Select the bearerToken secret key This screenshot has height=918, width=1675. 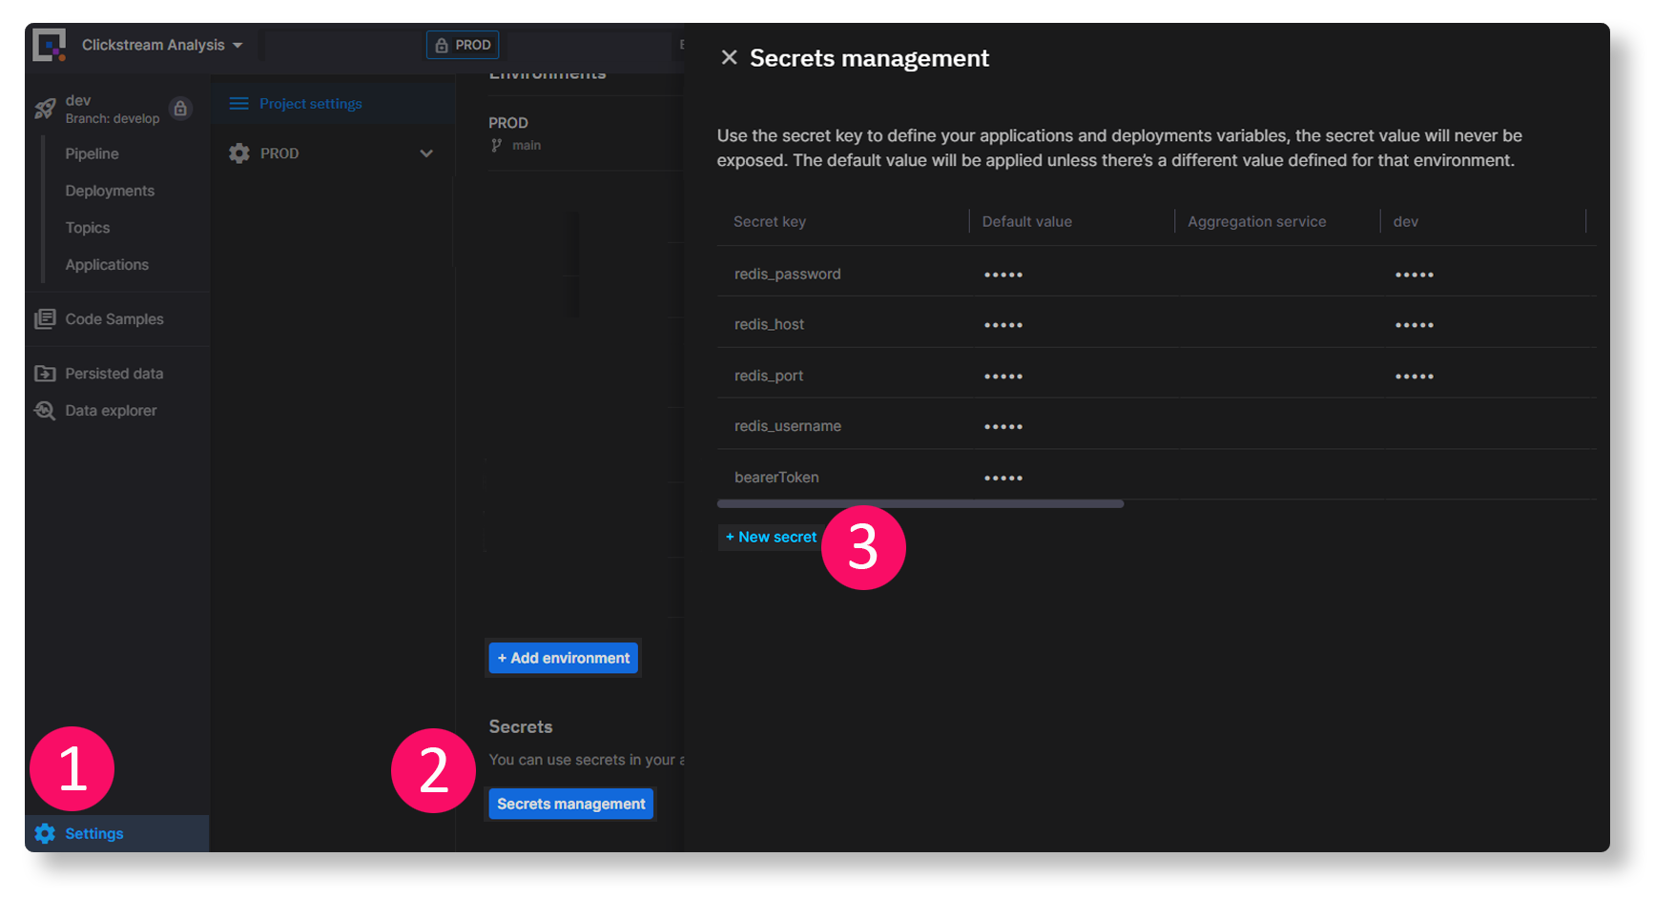[776, 478]
